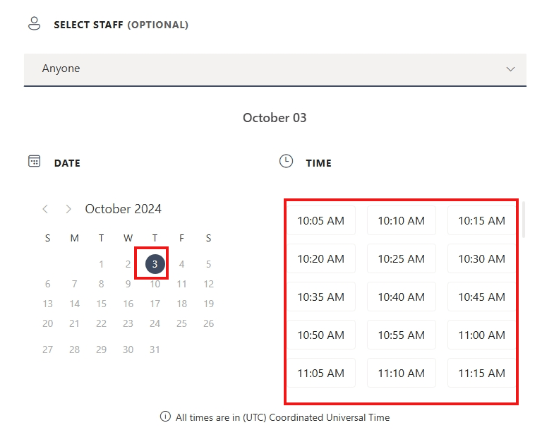554x430 pixels.
Task: Click the info icon beside UTC time note
Action: 165,417
